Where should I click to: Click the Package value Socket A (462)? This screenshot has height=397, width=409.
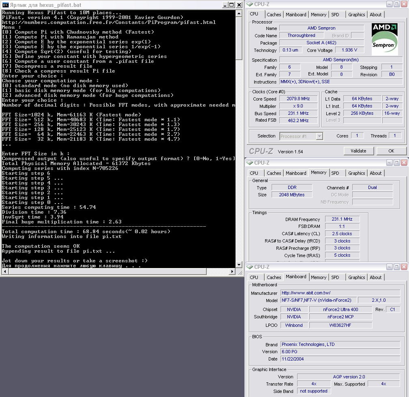(x=321, y=43)
